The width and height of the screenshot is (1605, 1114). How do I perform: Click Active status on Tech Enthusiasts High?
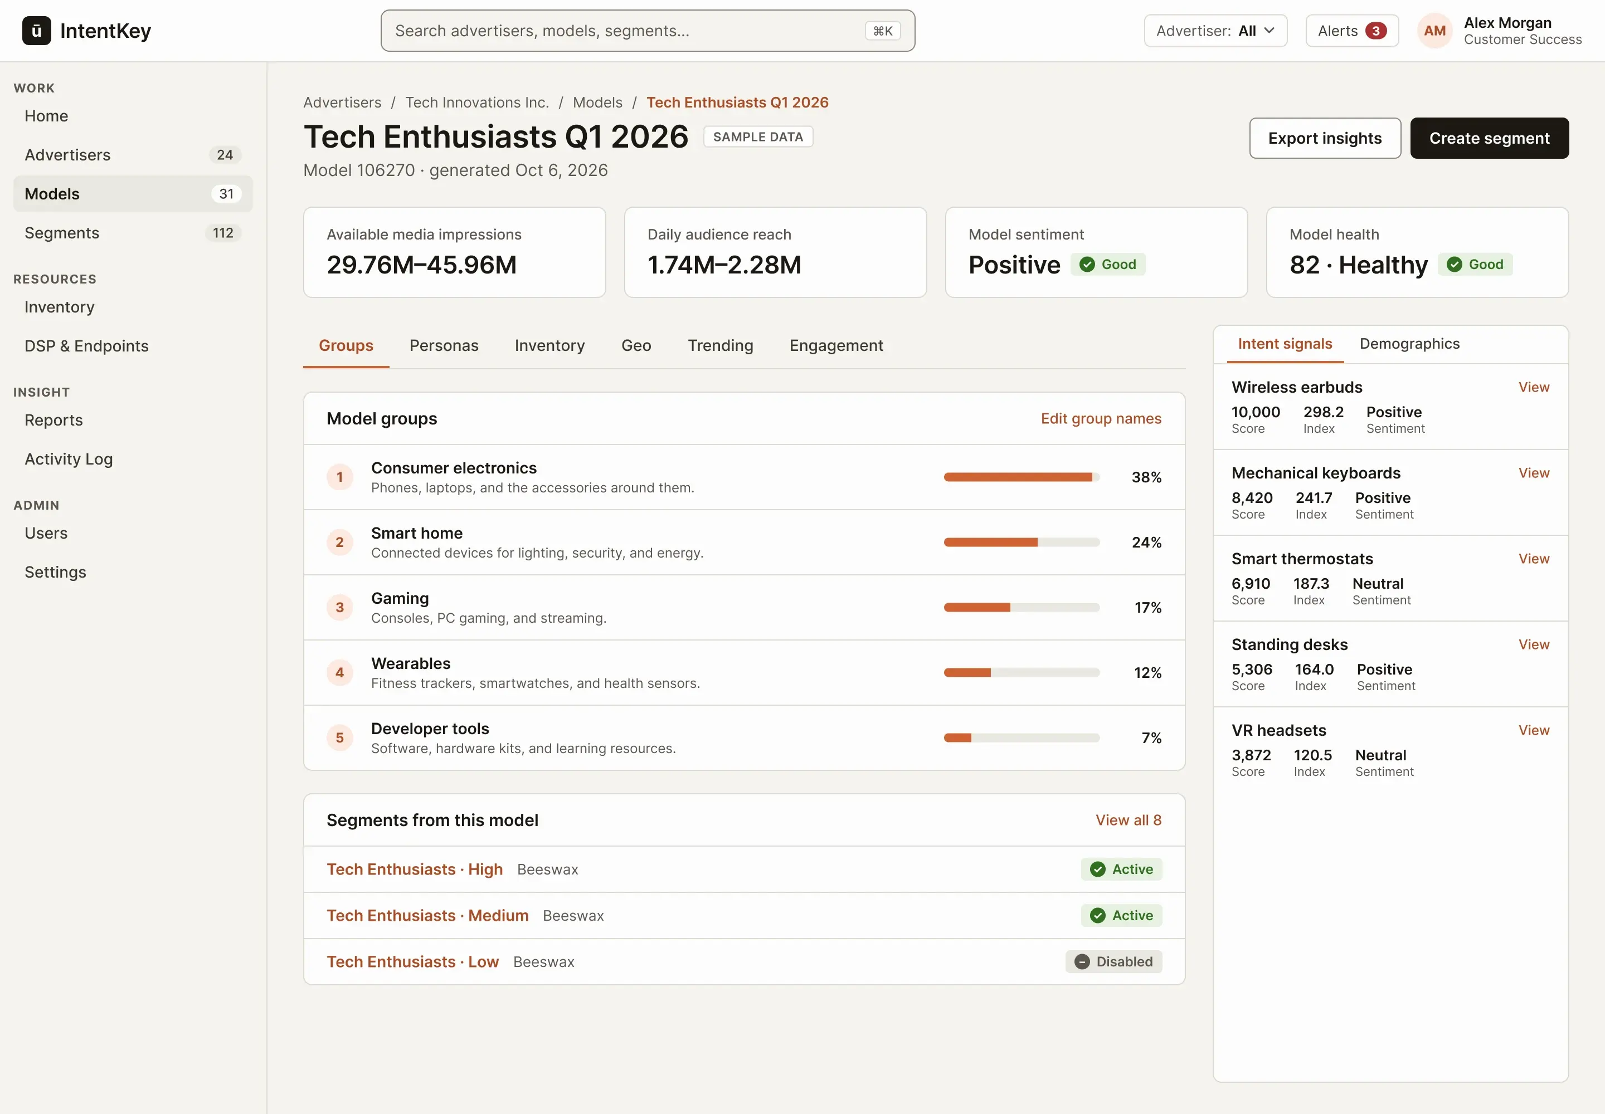tap(1121, 869)
